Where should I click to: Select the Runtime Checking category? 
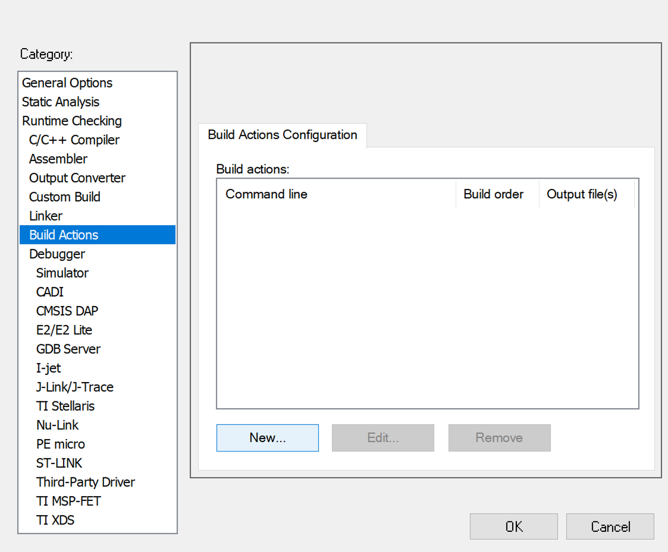click(x=71, y=121)
